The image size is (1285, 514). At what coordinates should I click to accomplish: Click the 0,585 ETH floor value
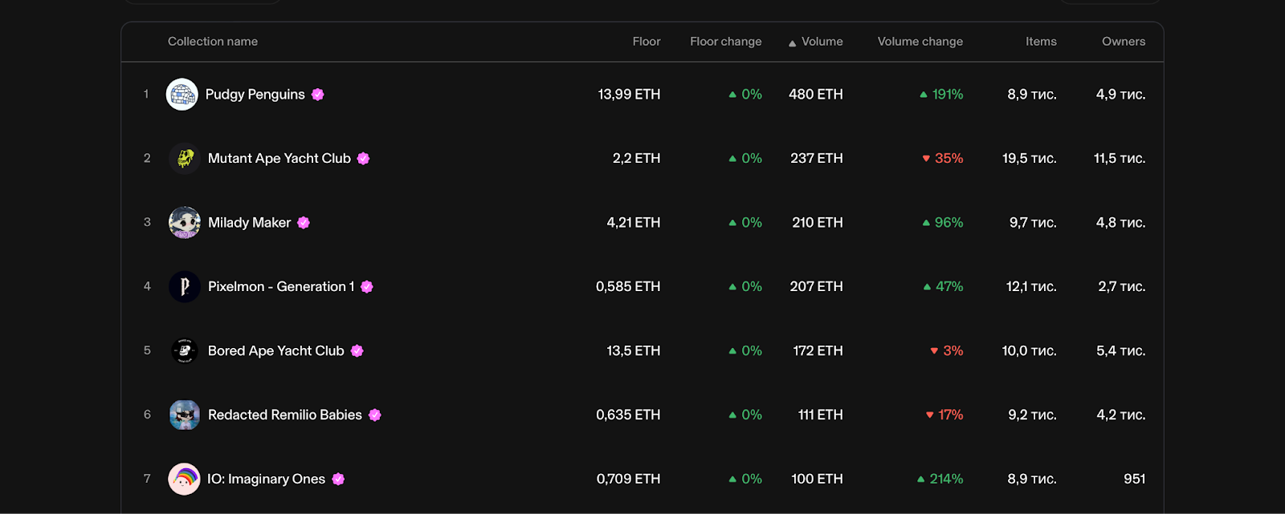pos(628,287)
